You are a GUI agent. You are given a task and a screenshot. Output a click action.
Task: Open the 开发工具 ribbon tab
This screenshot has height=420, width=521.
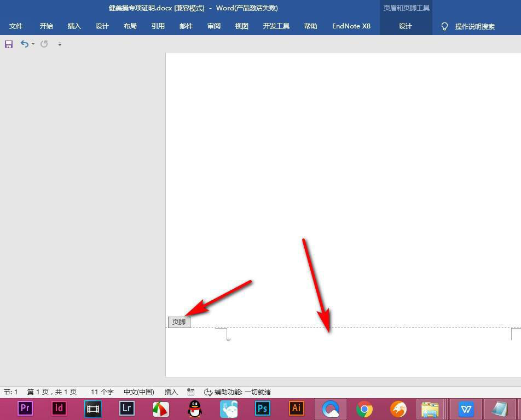tap(276, 26)
